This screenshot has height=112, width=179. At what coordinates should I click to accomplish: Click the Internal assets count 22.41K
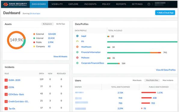[51, 38]
